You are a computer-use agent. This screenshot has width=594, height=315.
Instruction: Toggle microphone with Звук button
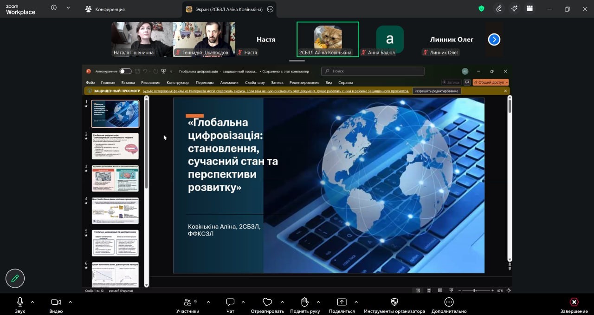click(x=20, y=305)
